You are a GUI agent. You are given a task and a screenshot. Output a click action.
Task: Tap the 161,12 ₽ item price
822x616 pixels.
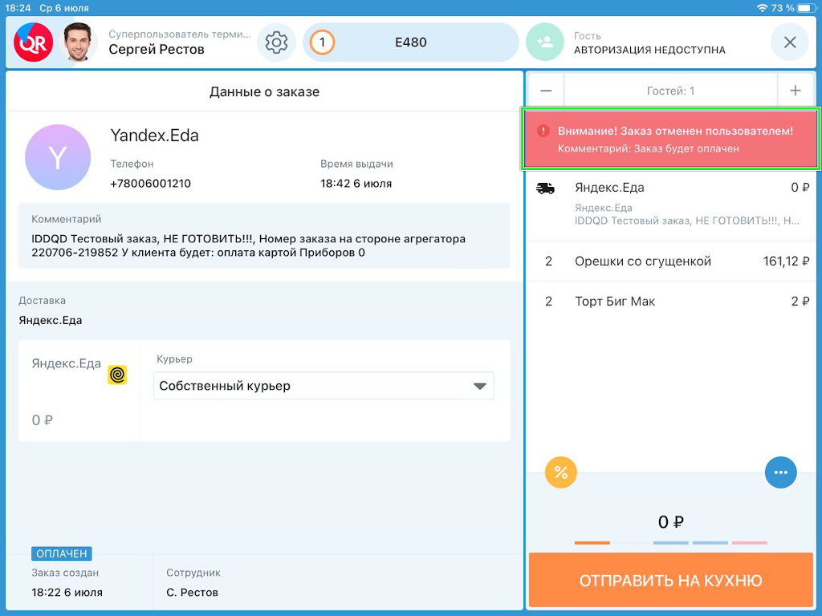(787, 261)
